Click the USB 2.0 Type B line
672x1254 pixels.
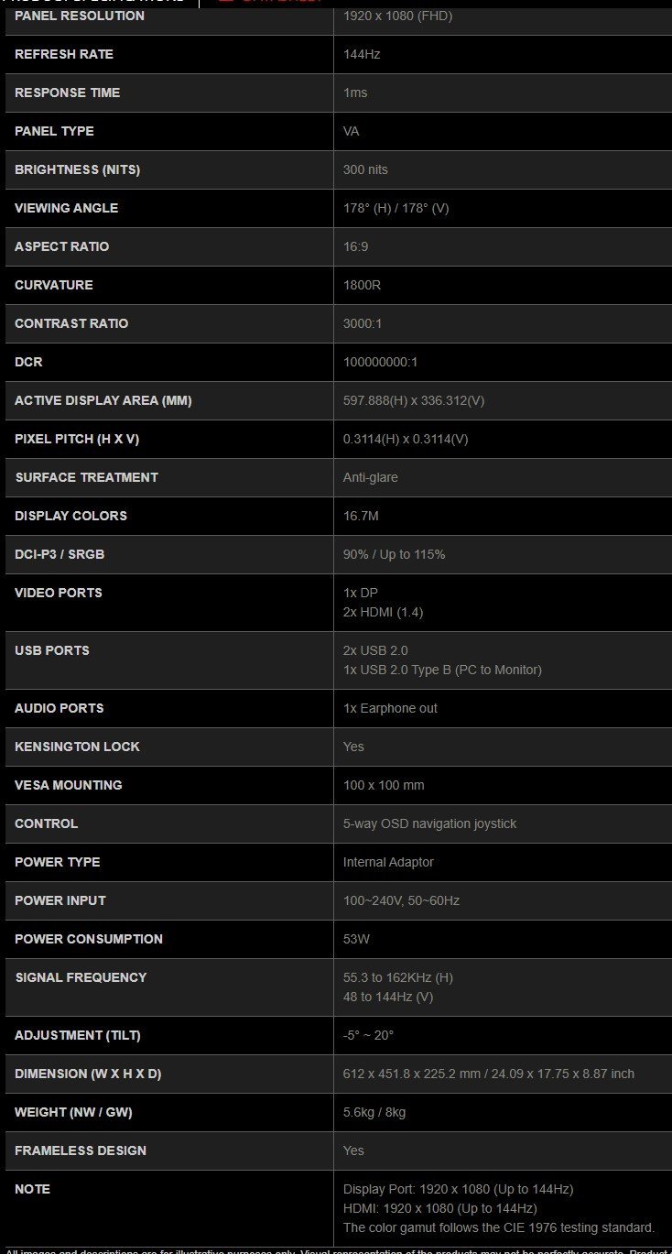pos(442,670)
